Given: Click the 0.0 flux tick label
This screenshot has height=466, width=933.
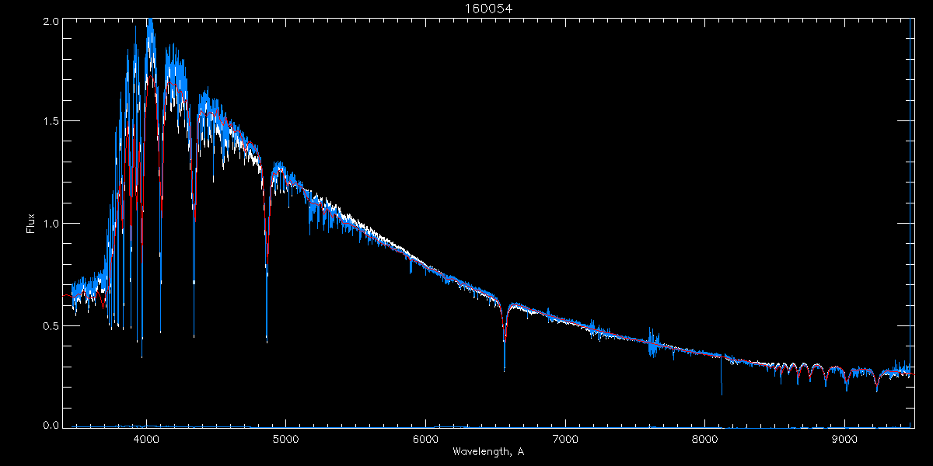Looking at the screenshot, I should (x=51, y=425).
